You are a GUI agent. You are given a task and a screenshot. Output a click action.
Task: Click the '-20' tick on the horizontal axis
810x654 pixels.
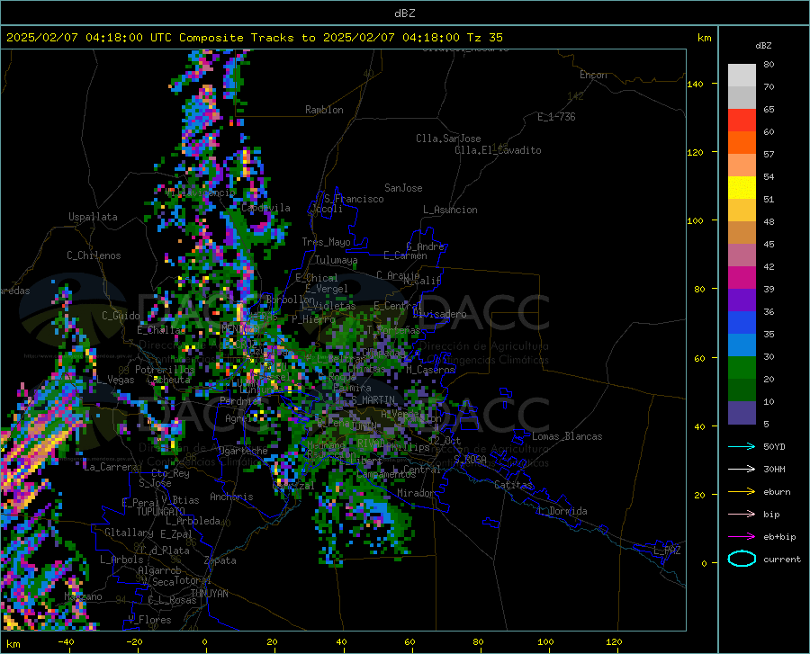pyautogui.click(x=134, y=642)
